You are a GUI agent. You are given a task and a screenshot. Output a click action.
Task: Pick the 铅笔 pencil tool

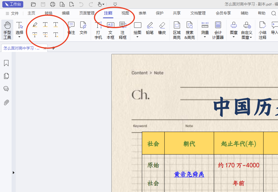point(150,28)
